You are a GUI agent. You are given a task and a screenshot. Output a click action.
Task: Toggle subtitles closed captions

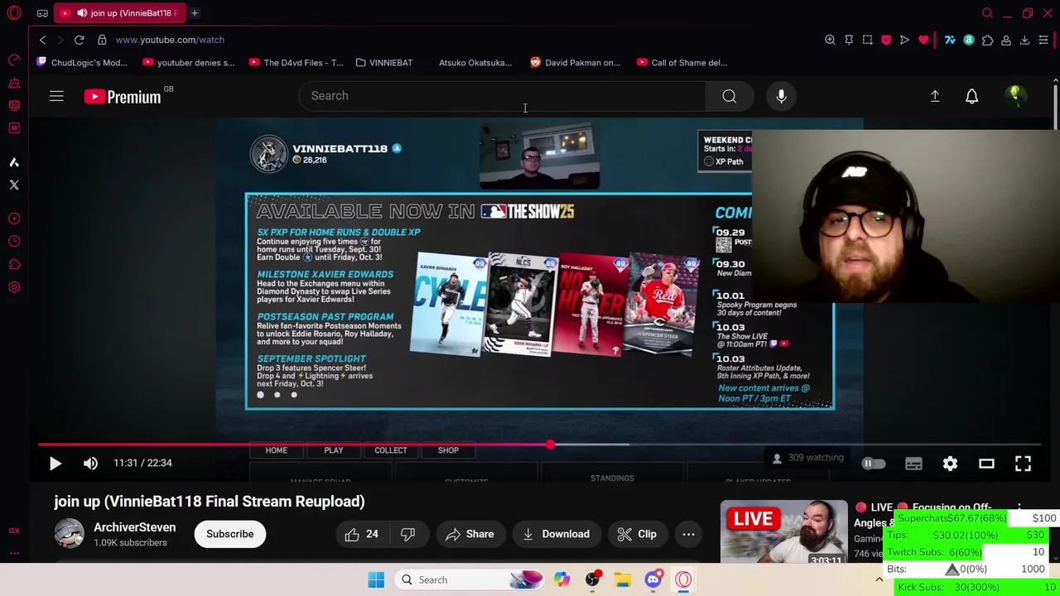[913, 464]
